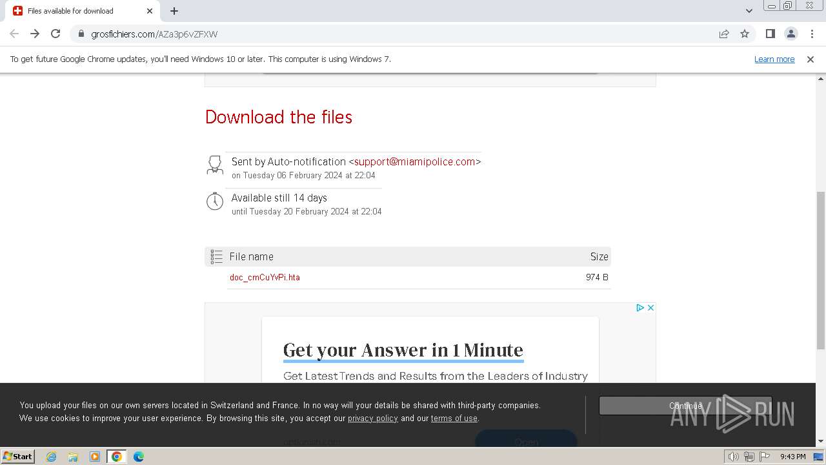Open the AdChoices triangle icon

[x=640, y=307]
